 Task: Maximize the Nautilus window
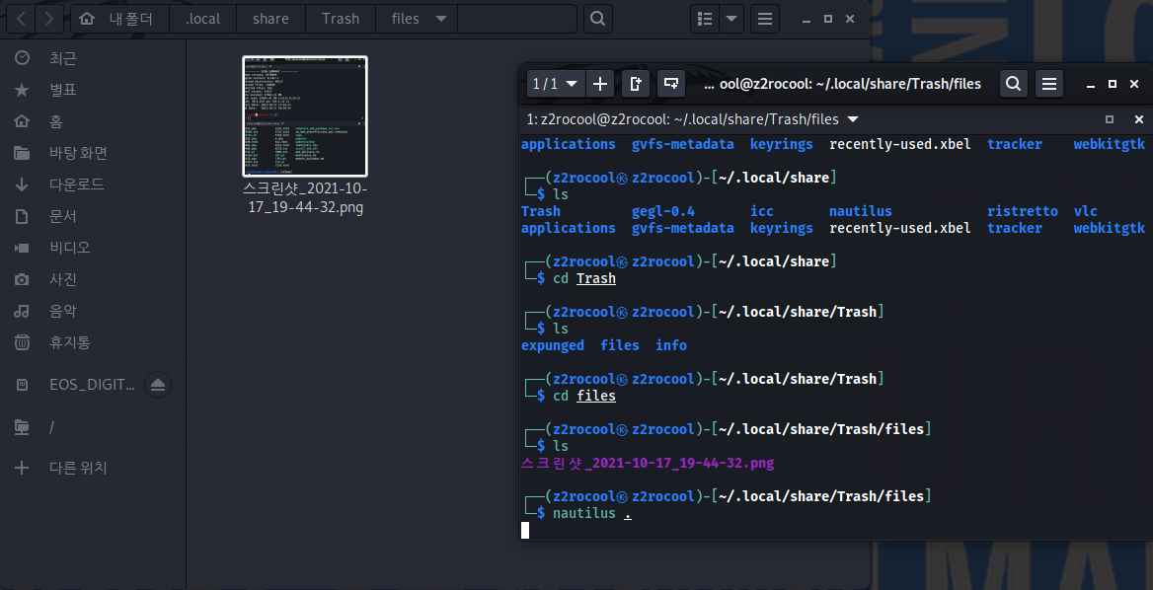(828, 19)
